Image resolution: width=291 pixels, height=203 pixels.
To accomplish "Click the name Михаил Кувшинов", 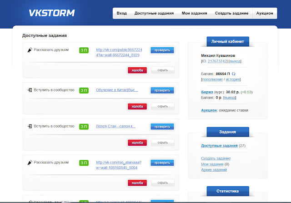I will [218, 55].
